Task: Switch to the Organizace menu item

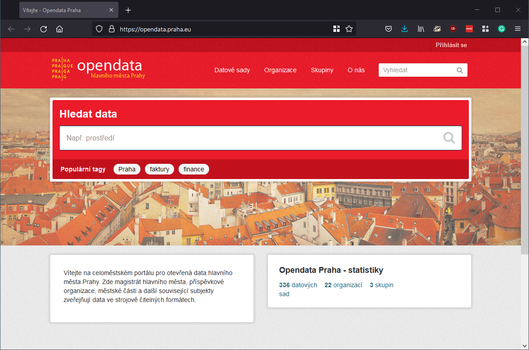Action: (280, 70)
